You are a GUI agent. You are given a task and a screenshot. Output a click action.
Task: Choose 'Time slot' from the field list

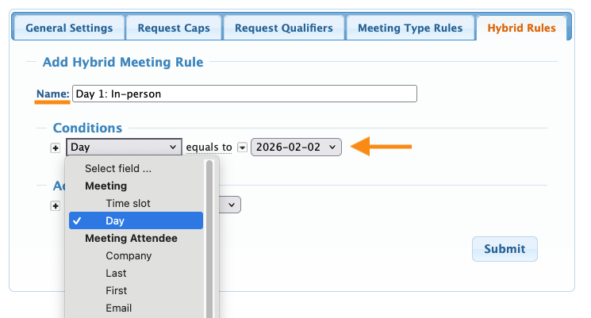(x=128, y=204)
